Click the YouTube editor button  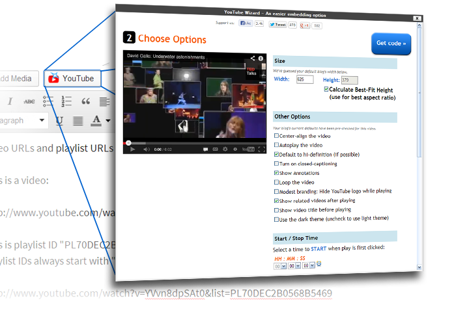[72, 79]
